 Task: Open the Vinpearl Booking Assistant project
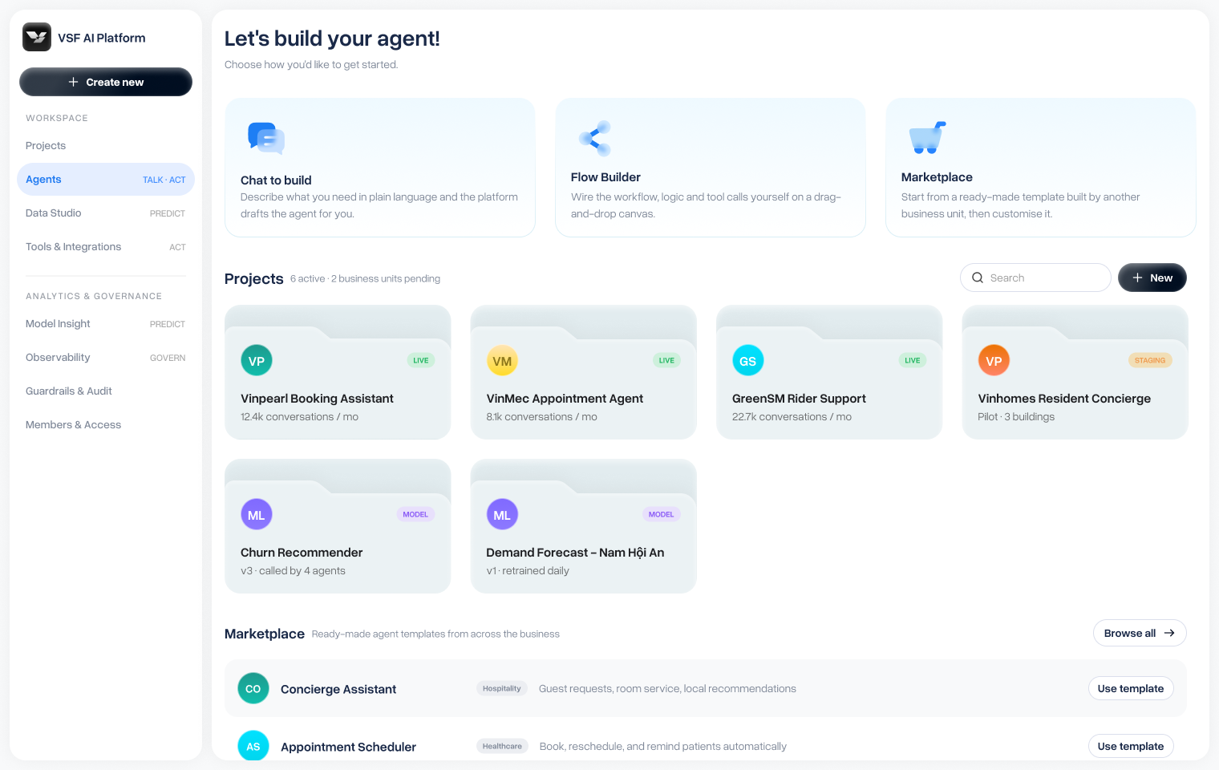coord(338,372)
